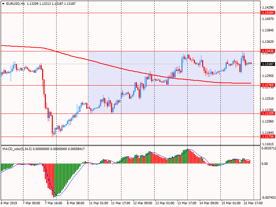276x207 pixels.
Task: Select the 1.13436 red price level label
Action: click(268, 51)
